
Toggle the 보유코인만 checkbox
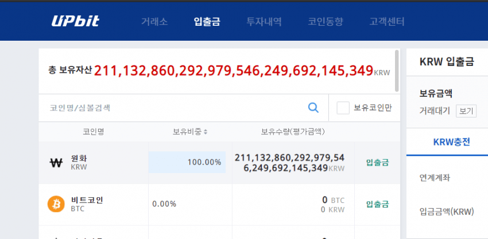point(343,108)
